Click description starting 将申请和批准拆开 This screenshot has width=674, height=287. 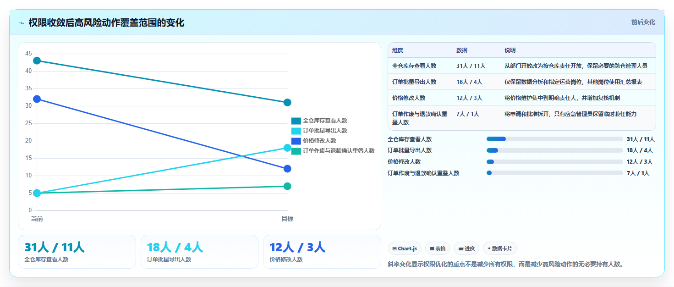click(x=570, y=114)
